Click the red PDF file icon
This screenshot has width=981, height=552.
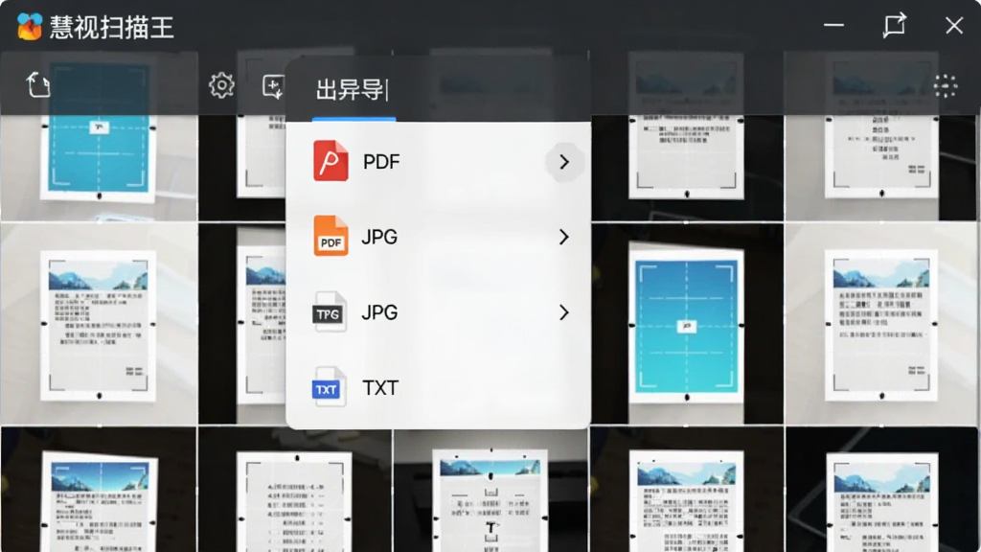(x=331, y=161)
